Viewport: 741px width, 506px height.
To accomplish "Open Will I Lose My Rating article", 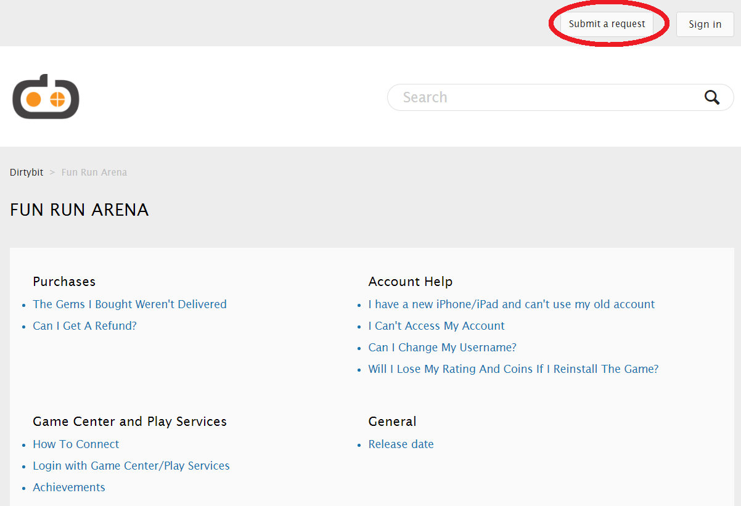I will [x=514, y=369].
